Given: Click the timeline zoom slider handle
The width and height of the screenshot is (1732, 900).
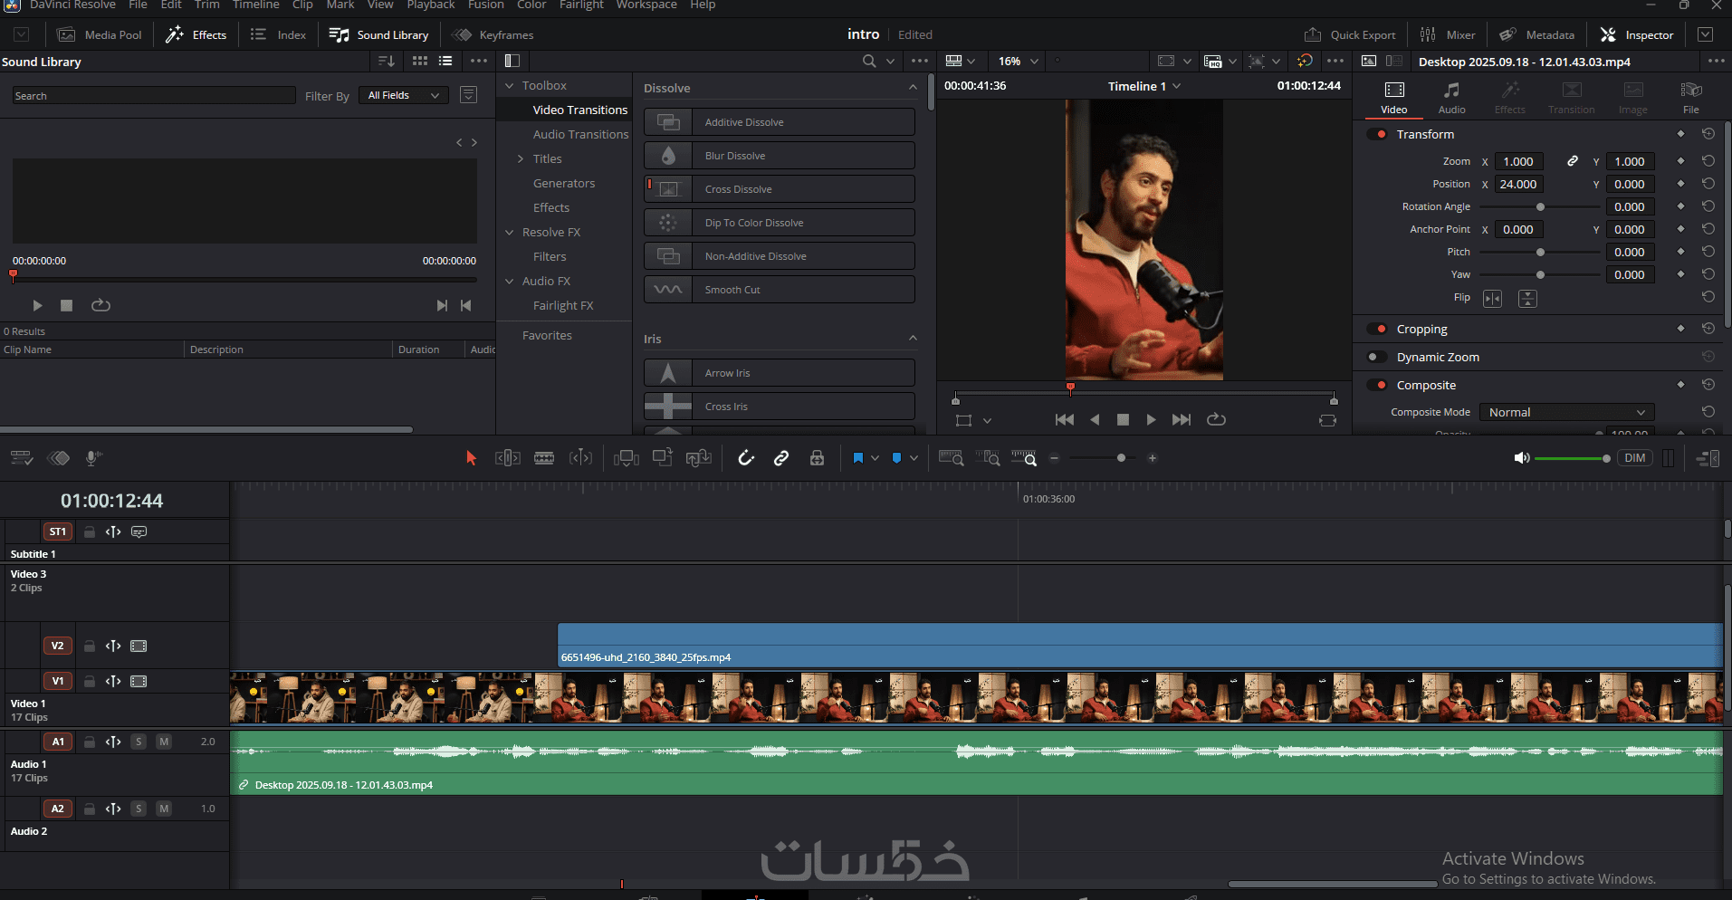Looking at the screenshot, I should [x=1121, y=458].
